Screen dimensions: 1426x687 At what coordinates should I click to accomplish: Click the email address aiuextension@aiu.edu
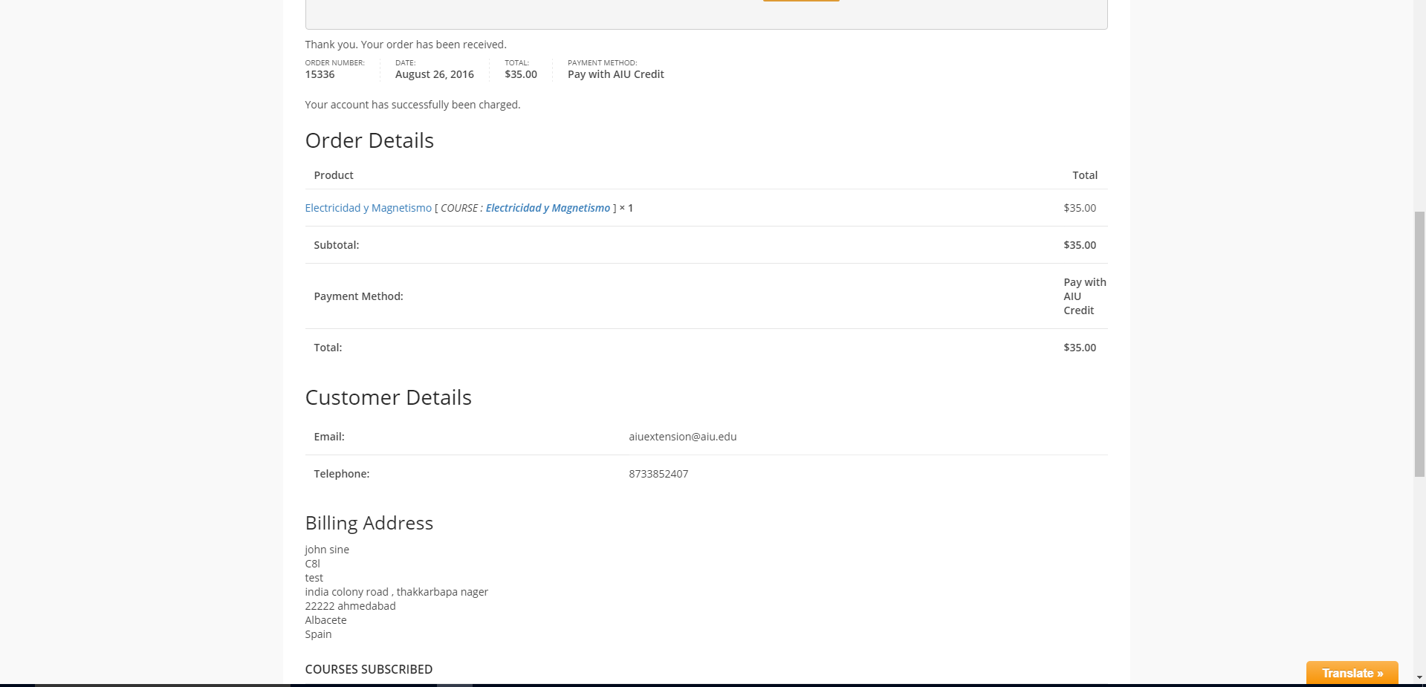coord(682,437)
